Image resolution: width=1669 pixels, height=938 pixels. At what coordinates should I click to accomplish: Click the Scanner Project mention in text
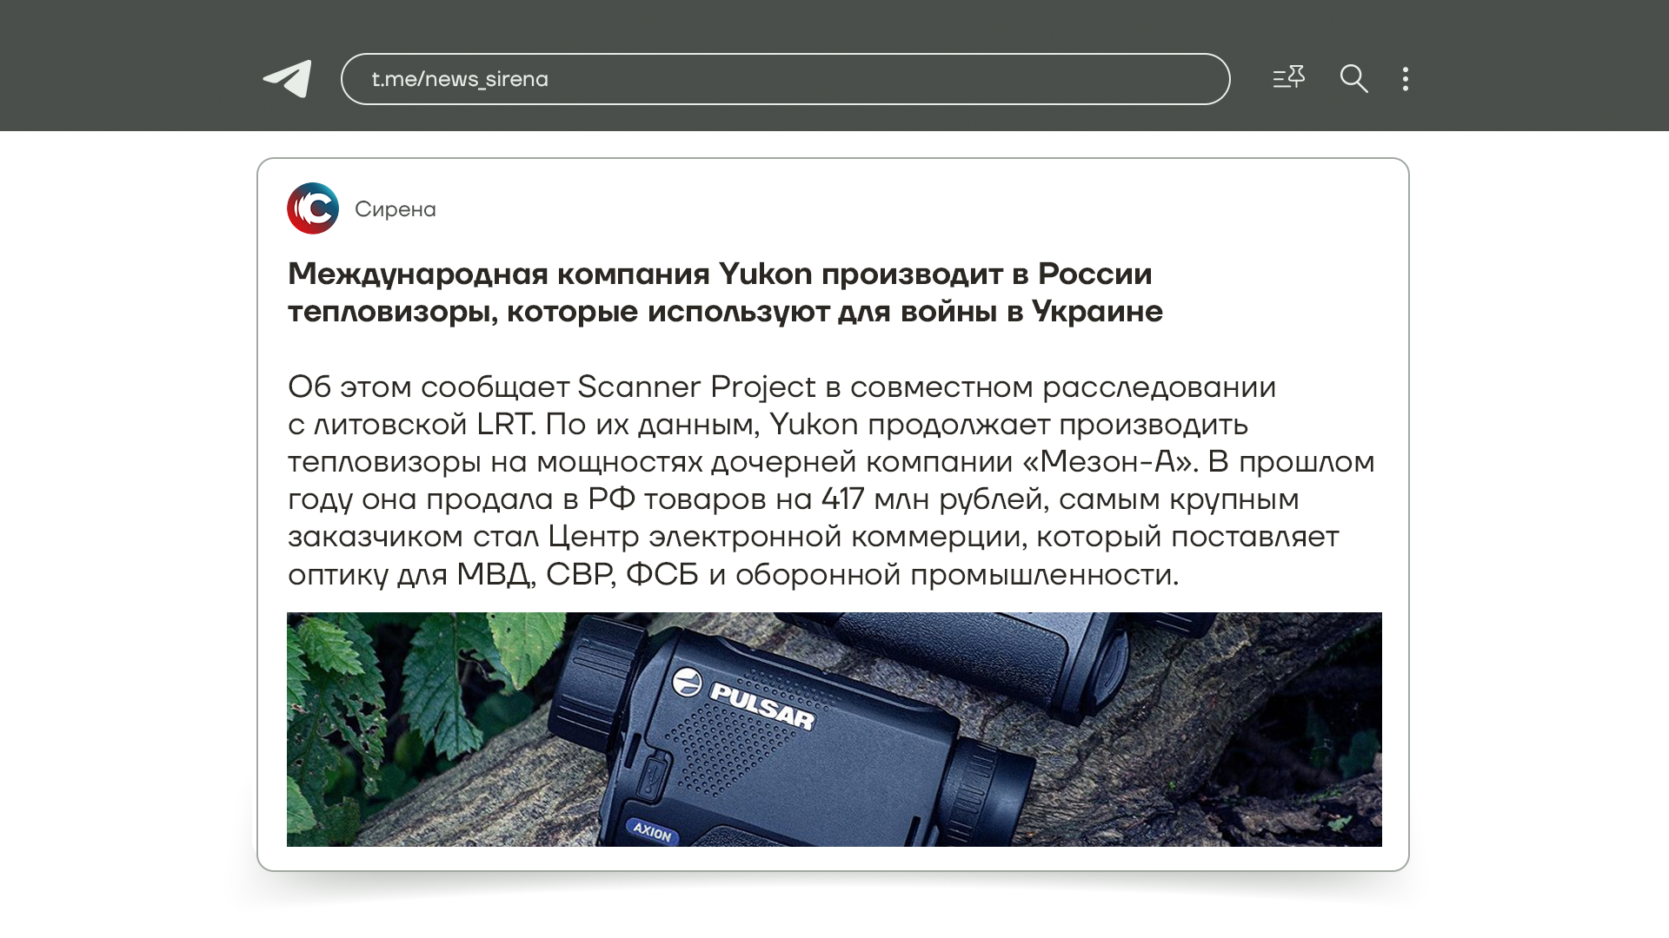[696, 386]
